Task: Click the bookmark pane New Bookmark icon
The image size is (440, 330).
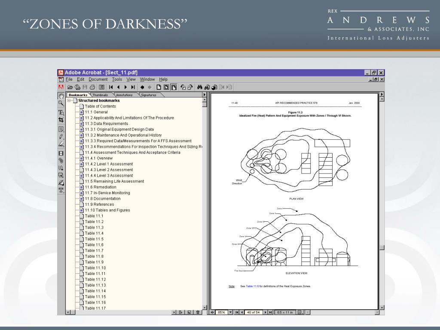Action: click(189, 312)
